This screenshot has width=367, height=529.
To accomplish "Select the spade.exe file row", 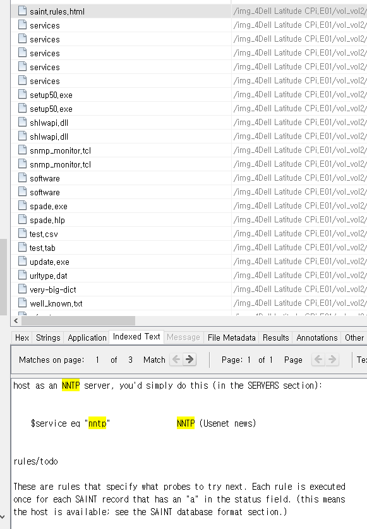I will click(189, 206).
